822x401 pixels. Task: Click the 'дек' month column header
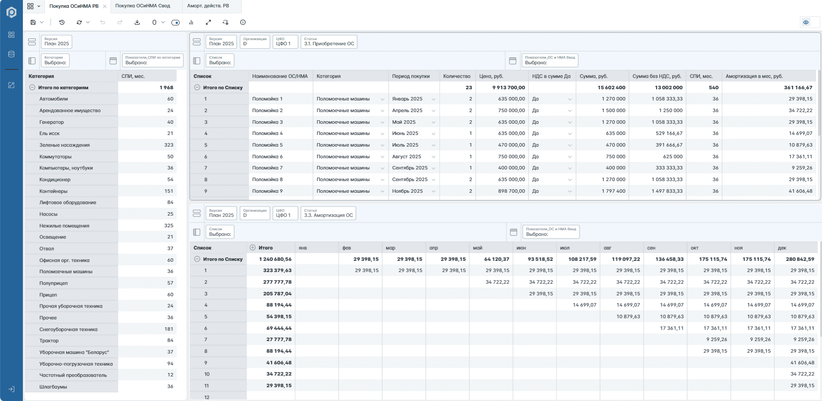[796, 248]
